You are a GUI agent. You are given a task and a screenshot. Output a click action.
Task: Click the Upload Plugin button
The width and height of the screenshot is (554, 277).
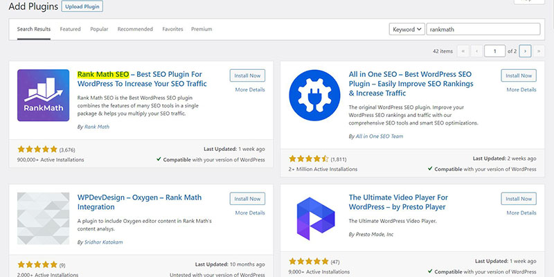point(82,6)
